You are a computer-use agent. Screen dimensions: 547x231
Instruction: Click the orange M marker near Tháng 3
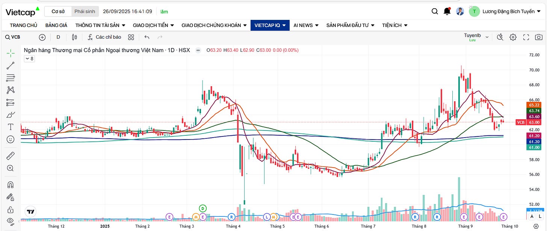point(196,217)
